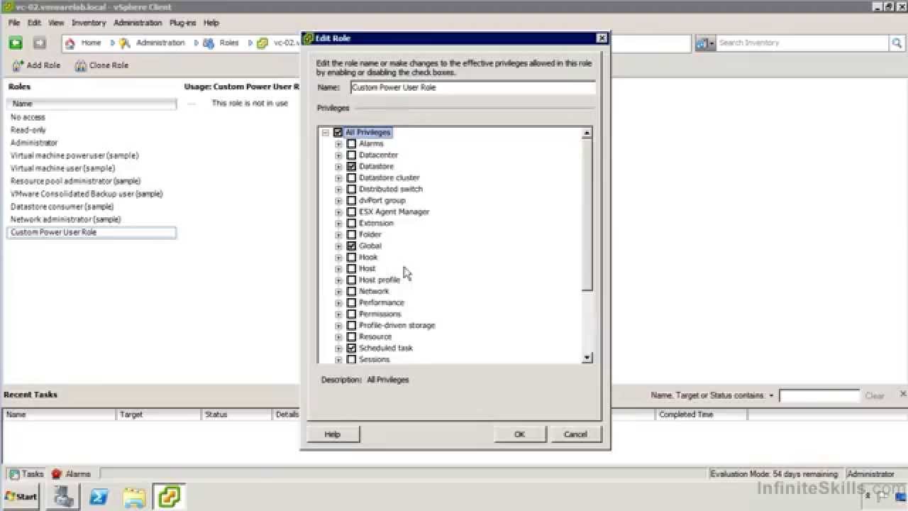Check the Permissions privilege checkbox
The width and height of the screenshot is (908, 511).
pyautogui.click(x=351, y=314)
